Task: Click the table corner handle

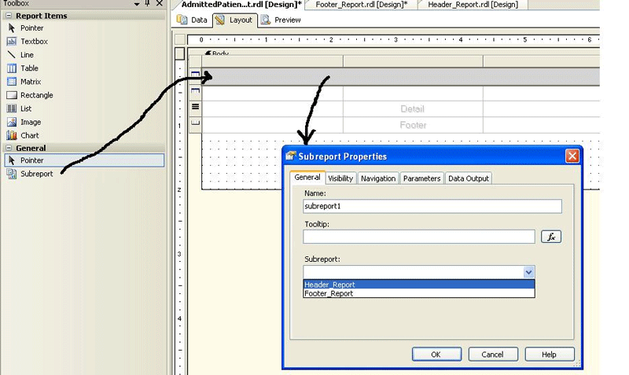Action: (195, 61)
